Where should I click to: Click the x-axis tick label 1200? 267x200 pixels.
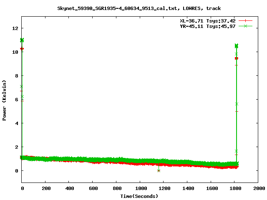tap(165, 188)
